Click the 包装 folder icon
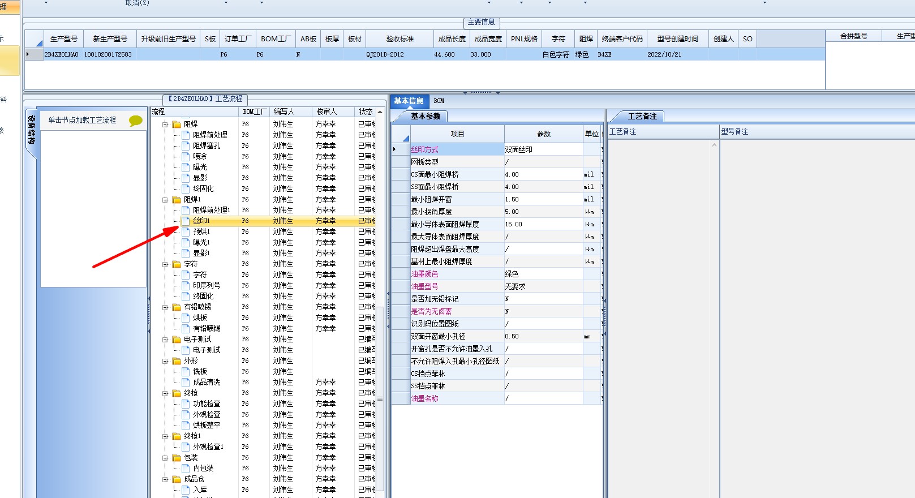The height and width of the screenshot is (498, 915). (177, 457)
